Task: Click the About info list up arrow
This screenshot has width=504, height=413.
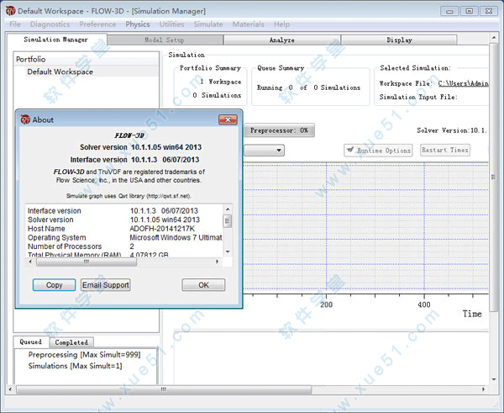Action: pos(228,209)
